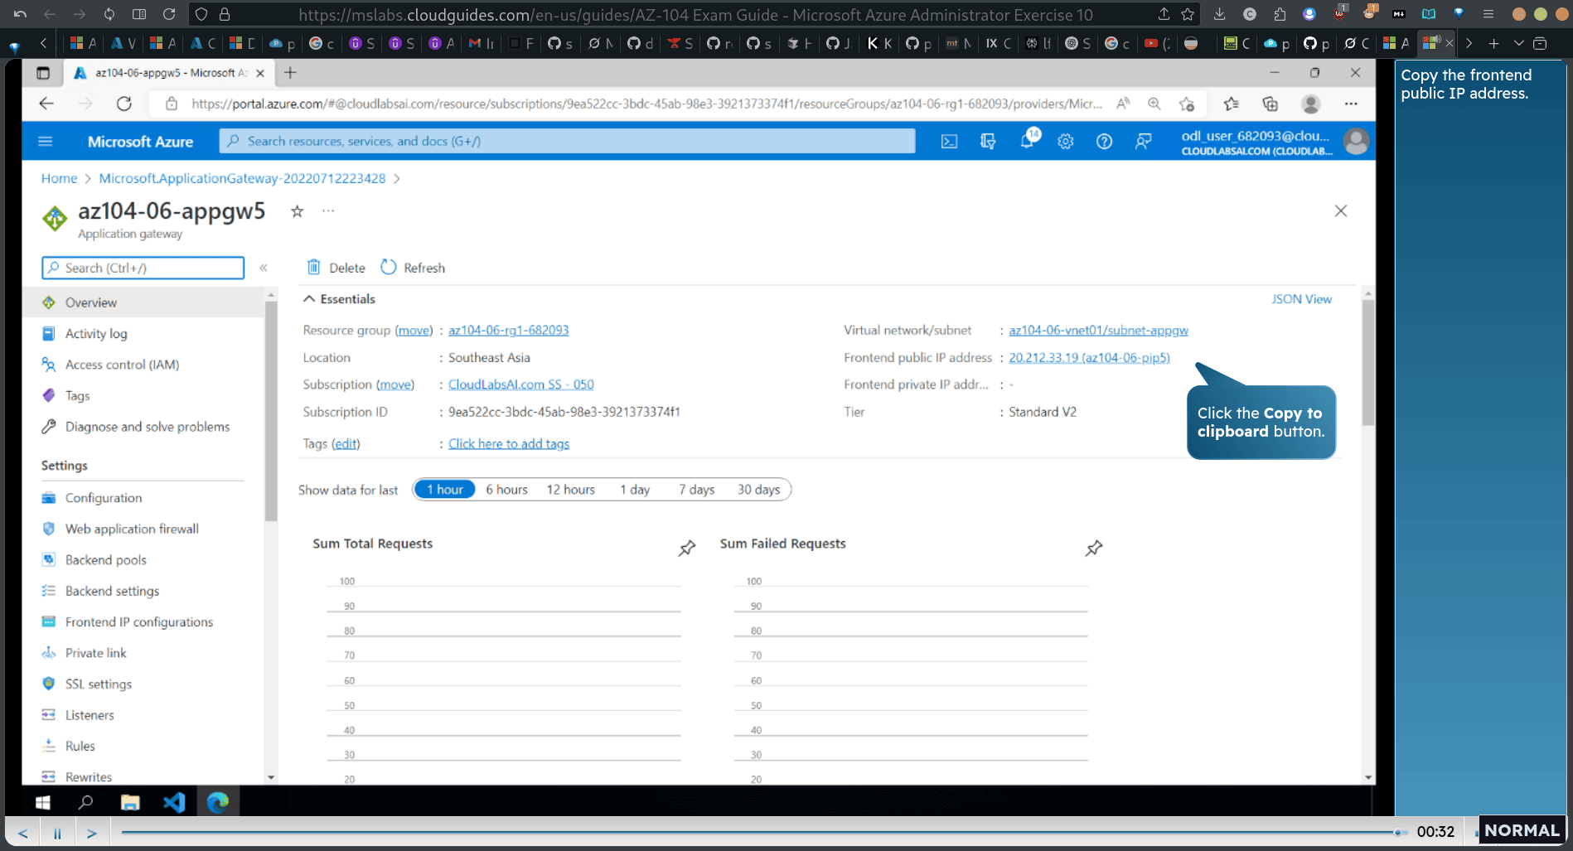The image size is (1573, 851).
Task: Click frontend public IP 20.212.33.19 link
Action: (1089, 357)
